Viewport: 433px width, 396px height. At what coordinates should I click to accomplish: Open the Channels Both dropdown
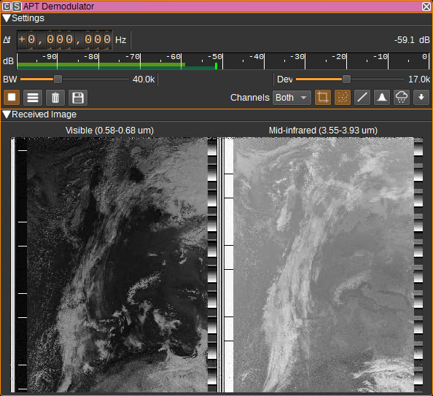tap(292, 98)
